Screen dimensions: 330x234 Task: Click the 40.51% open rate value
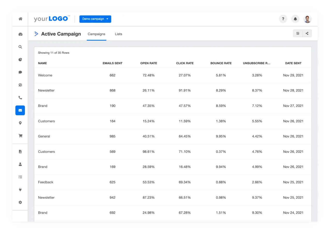click(x=148, y=136)
